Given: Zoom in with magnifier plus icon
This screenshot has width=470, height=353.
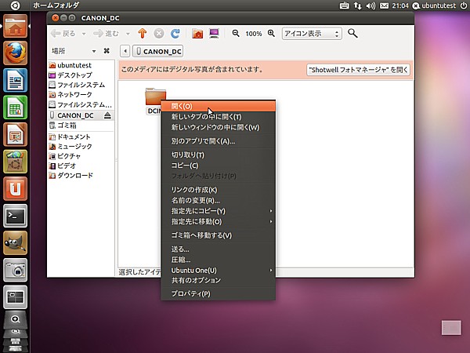Looking at the screenshot, I should (x=271, y=33).
